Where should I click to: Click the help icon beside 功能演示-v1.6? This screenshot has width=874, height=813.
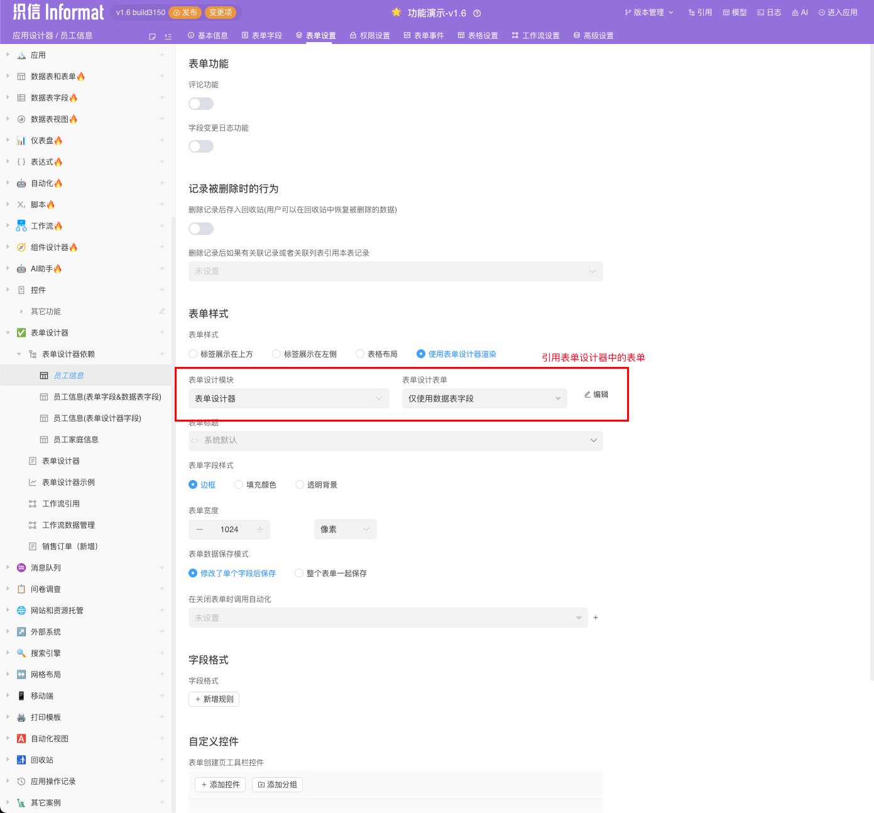coord(477,13)
